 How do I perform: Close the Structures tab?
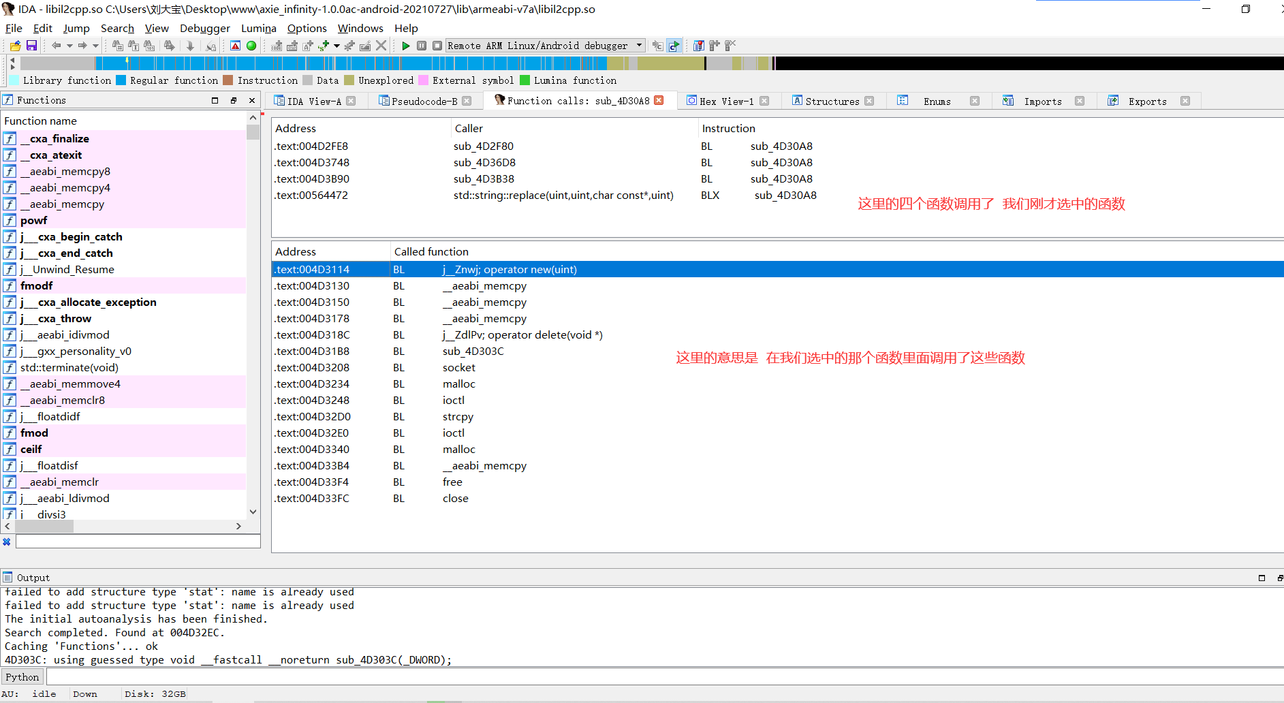[x=870, y=100]
